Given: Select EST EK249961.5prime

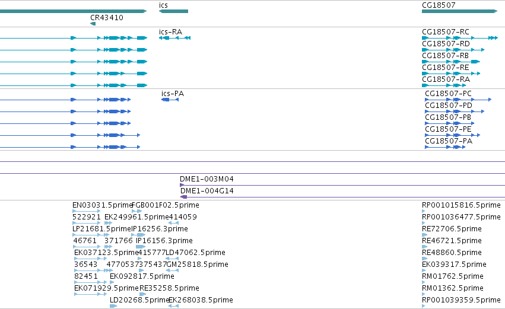Looking at the screenshot, I should (136, 217).
